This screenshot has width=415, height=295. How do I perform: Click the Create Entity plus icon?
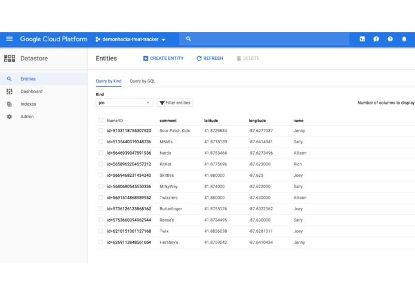click(x=146, y=59)
